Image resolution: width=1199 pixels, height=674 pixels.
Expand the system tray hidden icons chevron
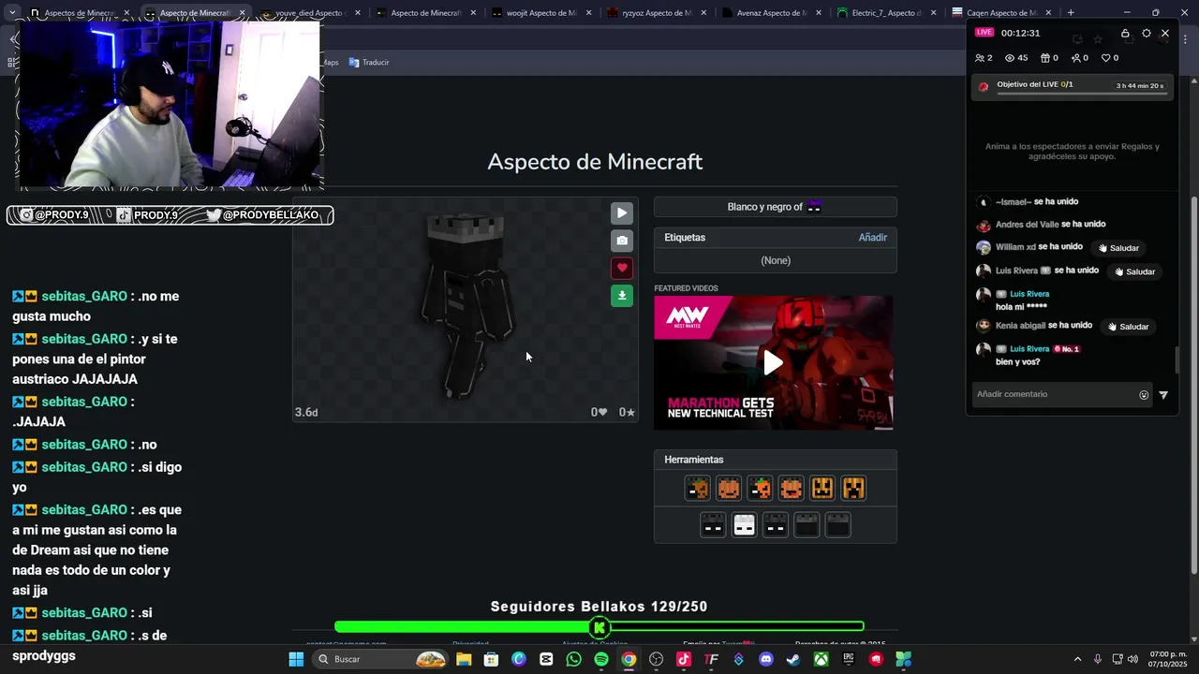(x=1077, y=659)
